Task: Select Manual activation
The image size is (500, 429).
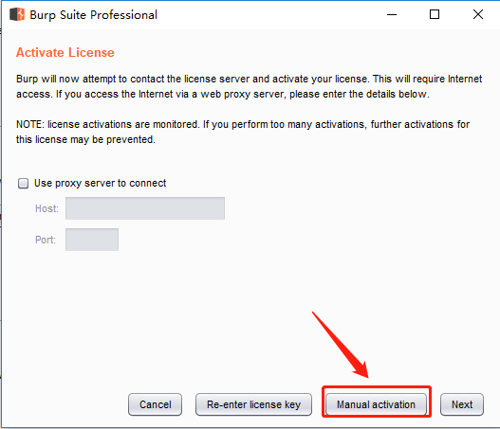Action: (376, 404)
